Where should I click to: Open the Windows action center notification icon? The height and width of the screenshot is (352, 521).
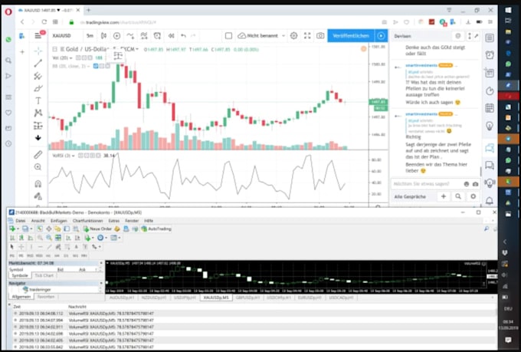[x=508, y=340]
